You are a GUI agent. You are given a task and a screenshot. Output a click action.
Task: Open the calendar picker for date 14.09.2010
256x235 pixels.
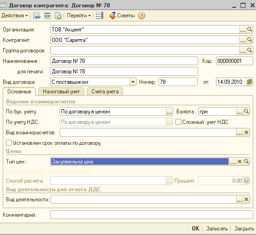click(250, 82)
